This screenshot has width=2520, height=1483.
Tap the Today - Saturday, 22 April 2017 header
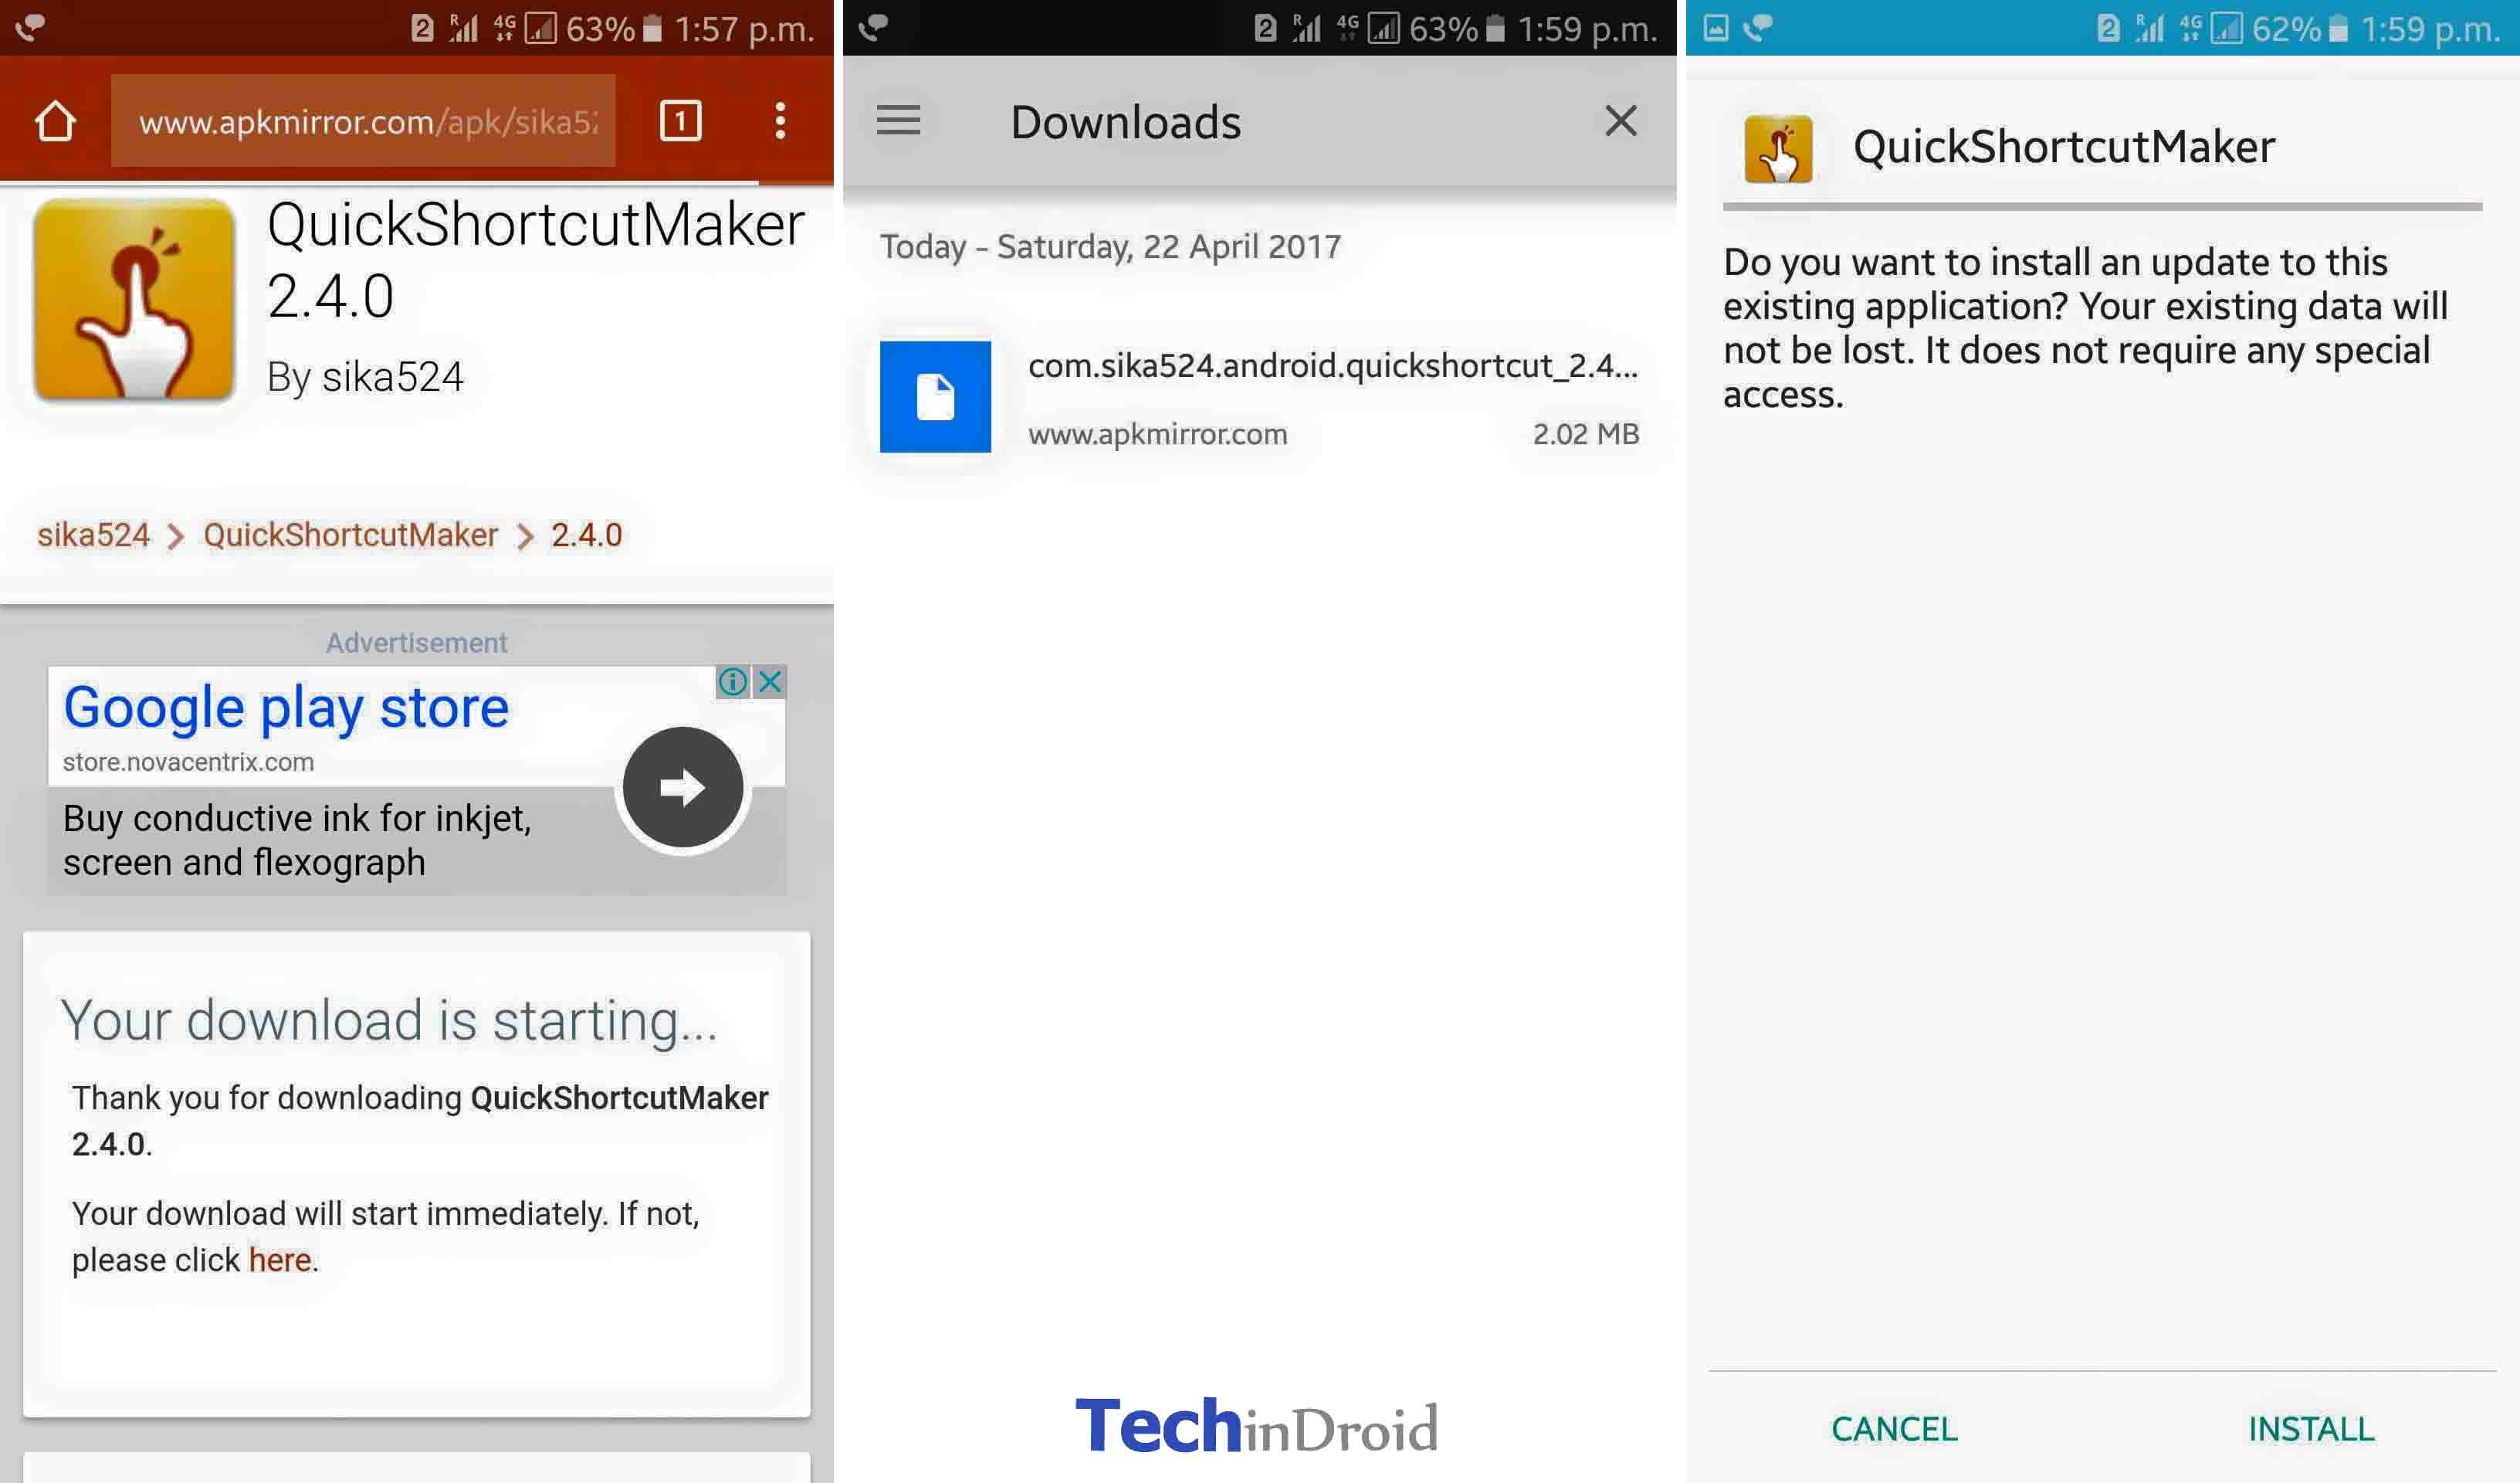pos(1110,246)
